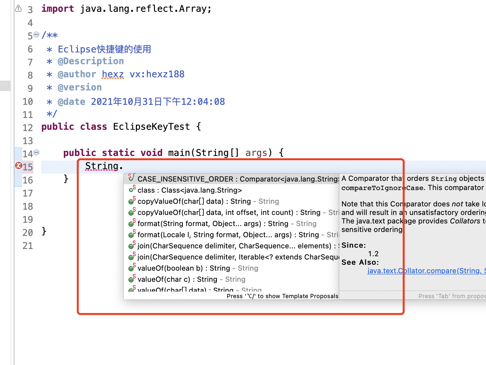Click the CASE_INSENSITIVE_ORDER static field icon
This screenshot has height=365, width=486.
click(131, 178)
